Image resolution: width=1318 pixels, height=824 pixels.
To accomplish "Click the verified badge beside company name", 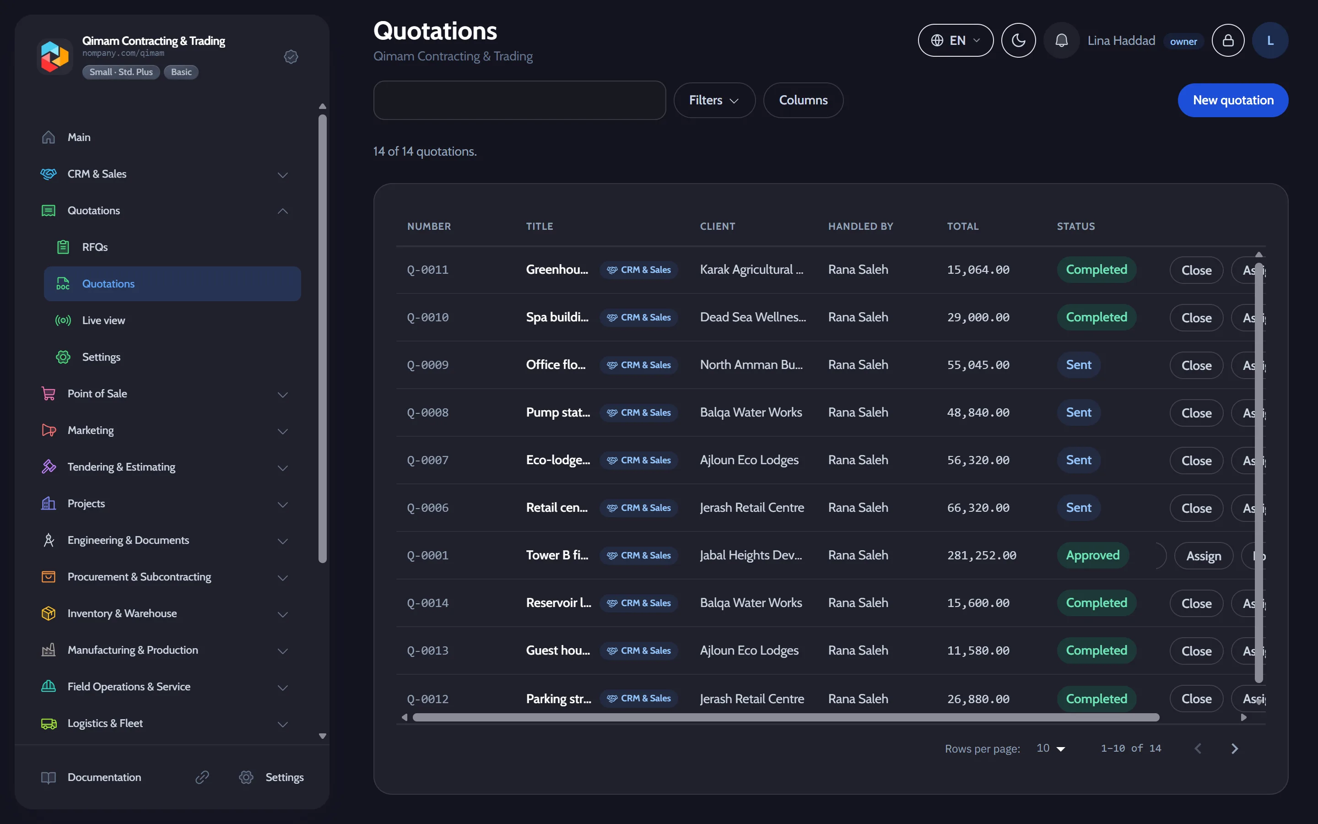I will tap(291, 57).
